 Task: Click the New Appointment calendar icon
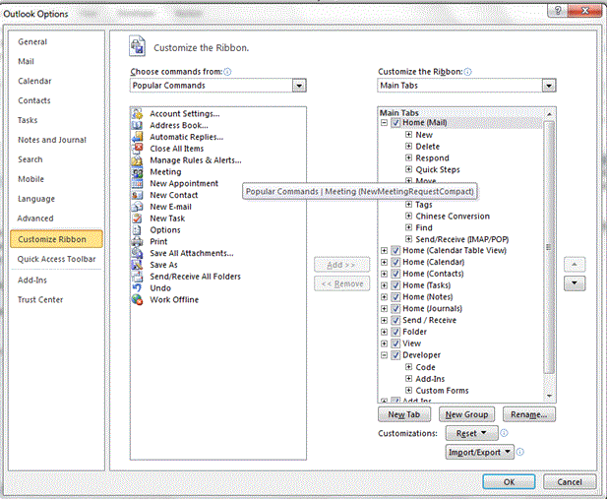tap(137, 184)
